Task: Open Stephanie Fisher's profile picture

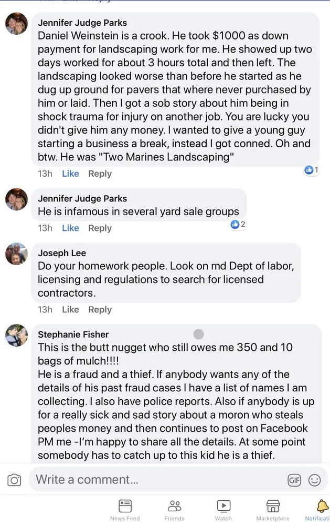Action: [16, 335]
